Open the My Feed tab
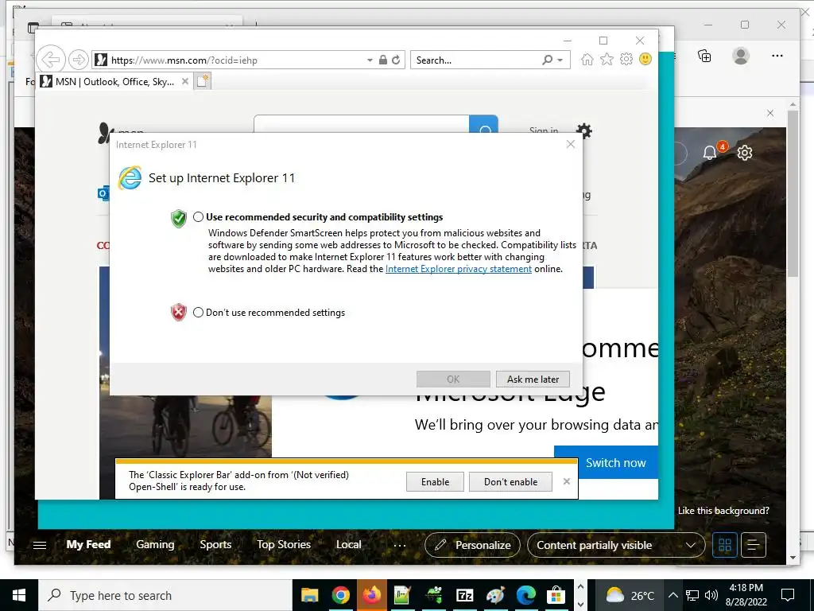 [x=88, y=544]
